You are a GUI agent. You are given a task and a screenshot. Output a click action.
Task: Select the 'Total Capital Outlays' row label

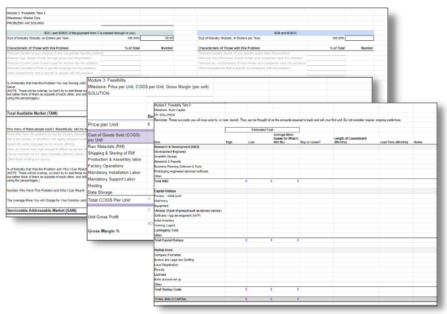point(169,240)
